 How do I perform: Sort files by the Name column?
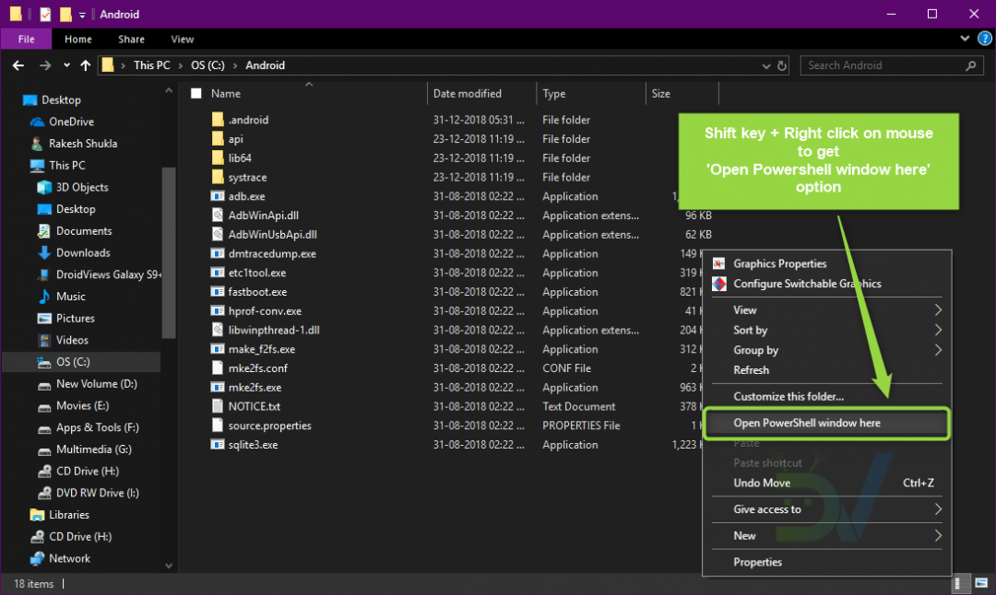click(226, 93)
